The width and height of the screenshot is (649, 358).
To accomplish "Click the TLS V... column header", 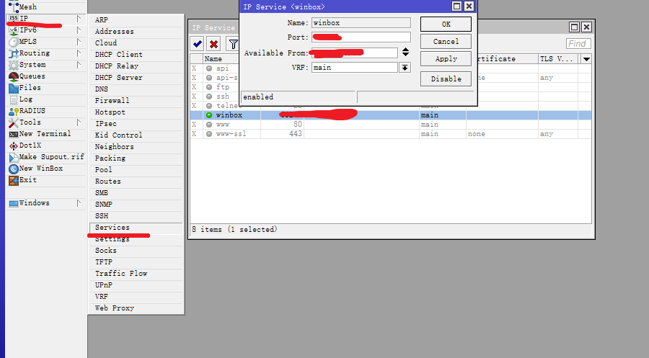I will (559, 59).
